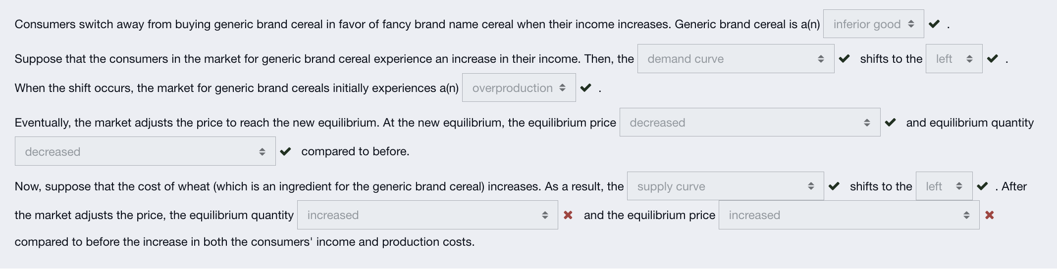Viewport: 1057px width, 269px height.
Task: Expand the "supply curve" dropdown
Action: pyautogui.click(x=725, y=186)
